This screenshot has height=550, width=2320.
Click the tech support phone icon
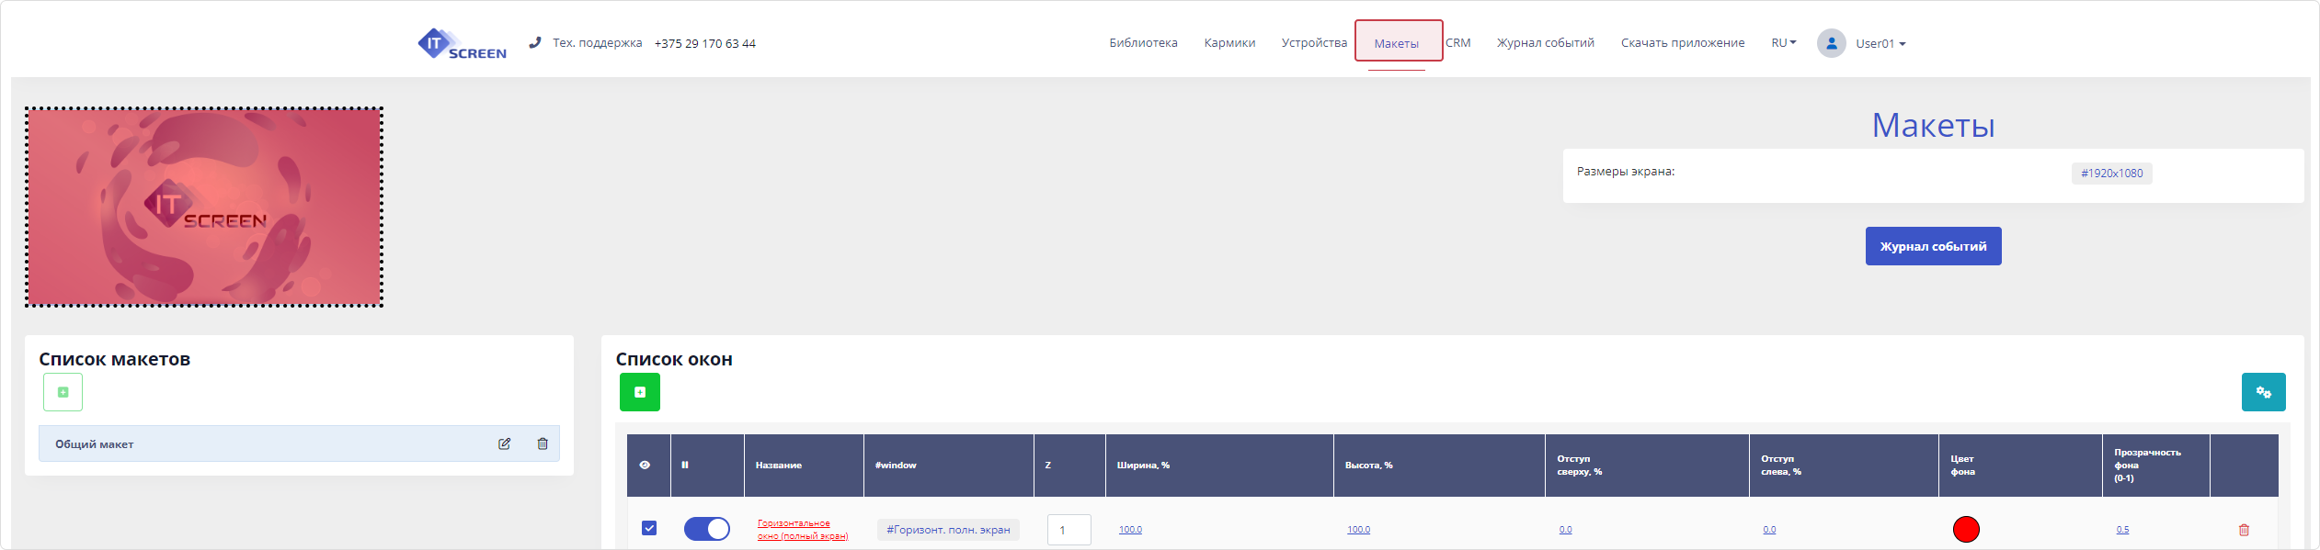(535, 42)
